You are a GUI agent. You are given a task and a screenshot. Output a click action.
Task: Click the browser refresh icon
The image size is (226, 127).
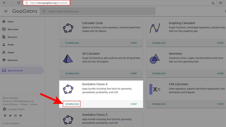click(18, 3)
